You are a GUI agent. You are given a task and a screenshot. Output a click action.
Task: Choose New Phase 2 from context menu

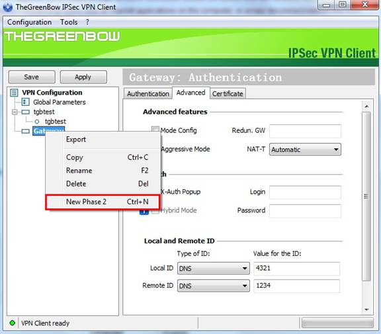tap(103, 202)
